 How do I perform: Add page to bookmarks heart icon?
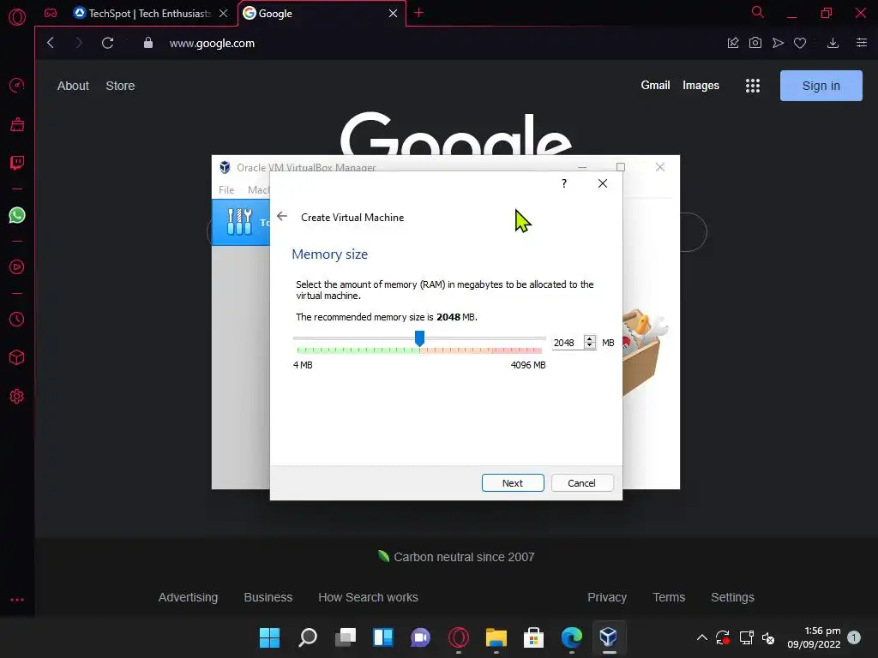(800, 43)
